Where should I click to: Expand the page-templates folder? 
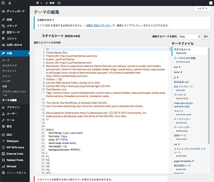click(x=184, y=161)
